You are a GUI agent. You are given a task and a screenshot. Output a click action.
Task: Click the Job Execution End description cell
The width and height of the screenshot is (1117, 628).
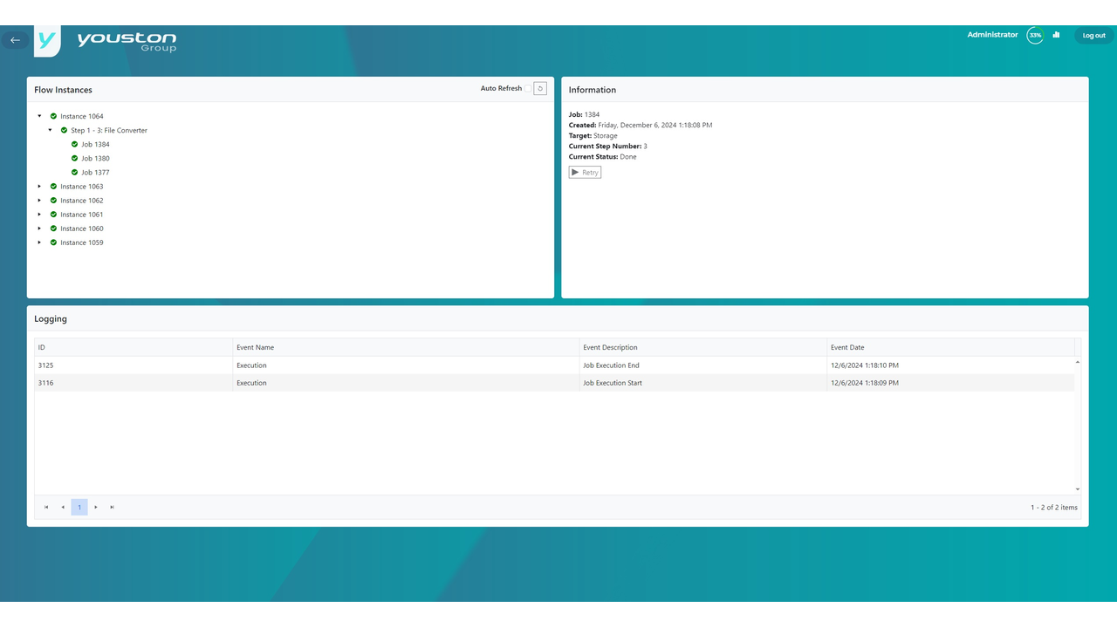703,365
